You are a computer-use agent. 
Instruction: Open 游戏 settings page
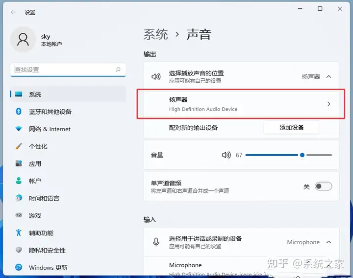[x=68, y=215]
